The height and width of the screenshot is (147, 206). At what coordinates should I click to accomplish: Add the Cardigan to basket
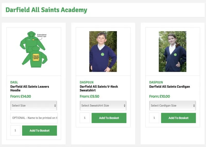pos(178,118)
